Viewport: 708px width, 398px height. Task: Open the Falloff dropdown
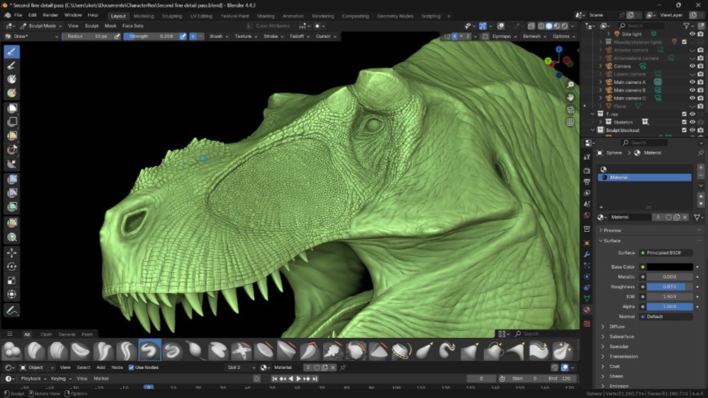(299, 36)
